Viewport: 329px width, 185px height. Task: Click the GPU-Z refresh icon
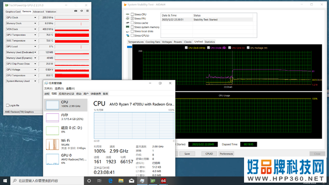(x=82, y=11)
